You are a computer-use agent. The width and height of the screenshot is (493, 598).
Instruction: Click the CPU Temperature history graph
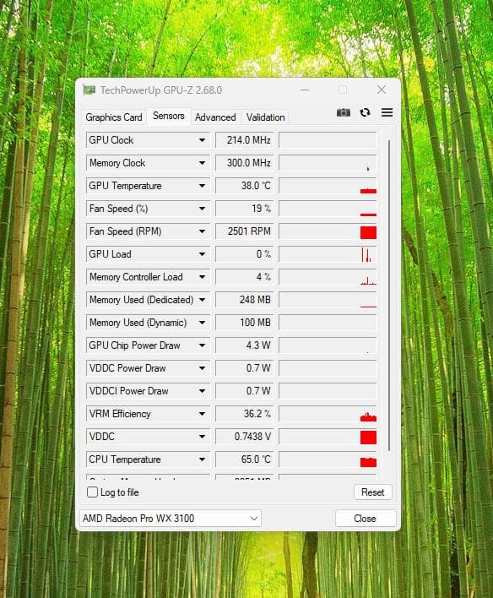click(x=328, y=459)
